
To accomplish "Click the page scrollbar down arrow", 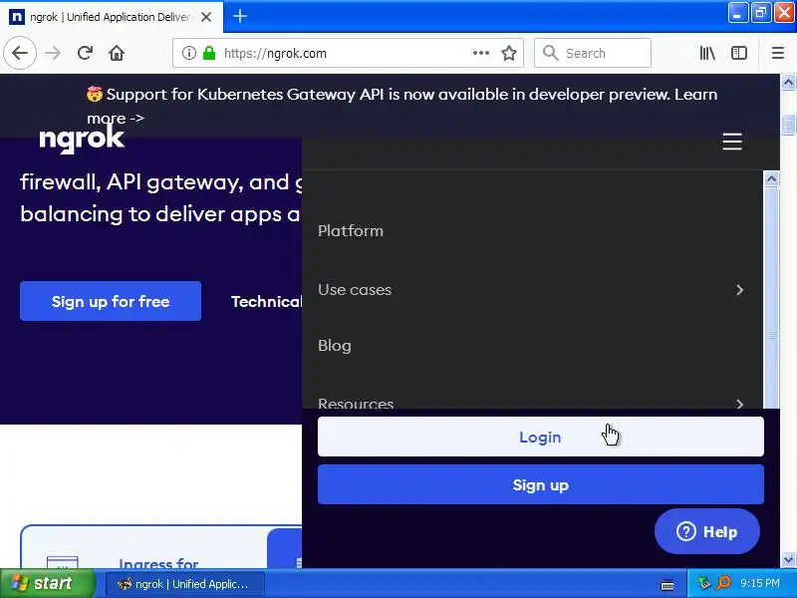I will point(788,560).
